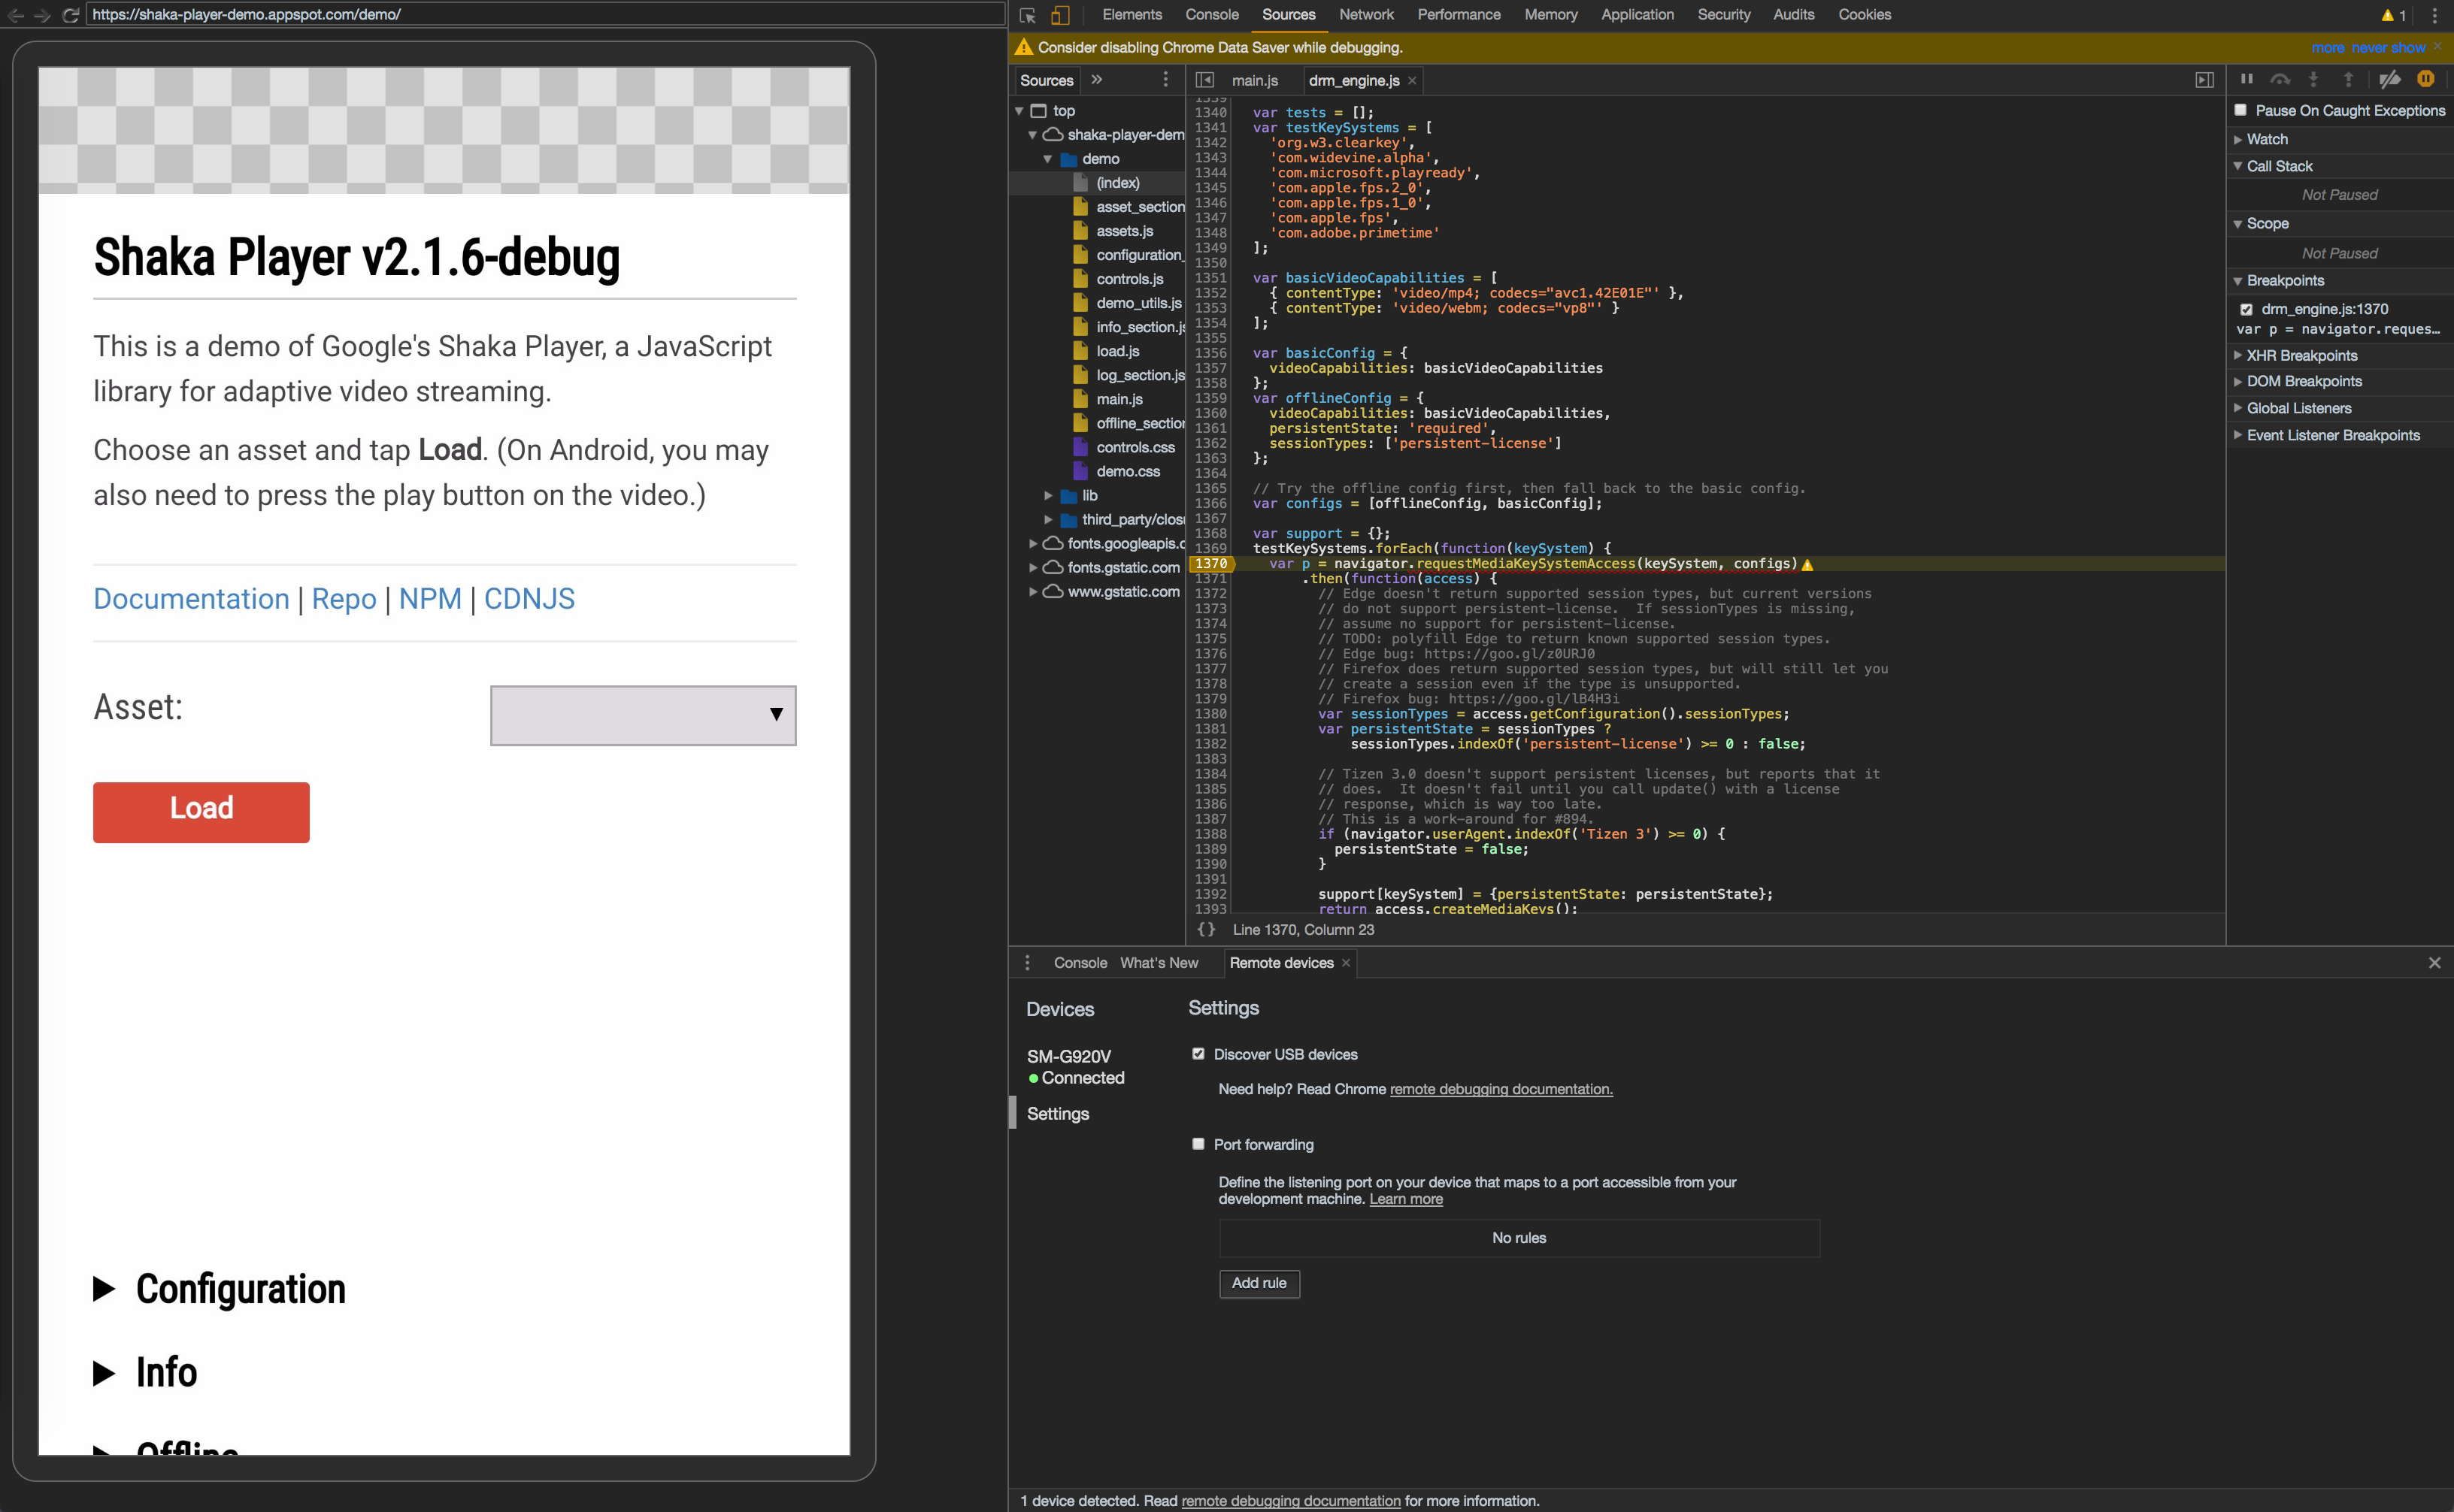Toggle the Pause on exceptions icon
Screen dimensions: 2454x1512
click(2426, 80)
